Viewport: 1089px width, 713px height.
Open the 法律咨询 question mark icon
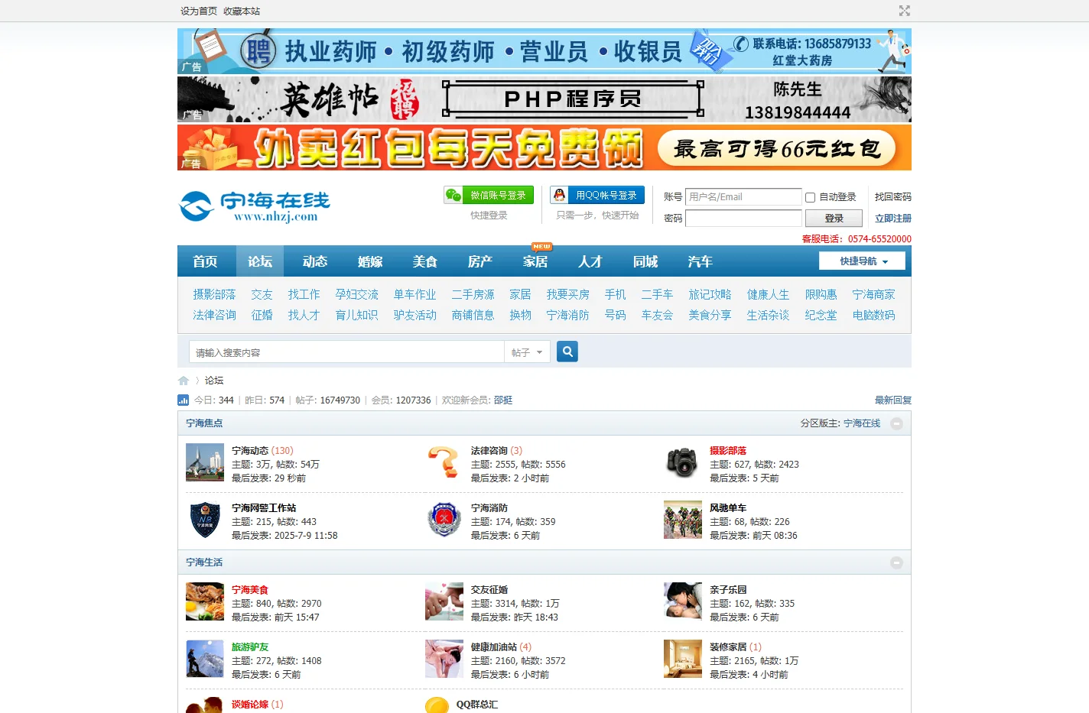tap(444, 462)
